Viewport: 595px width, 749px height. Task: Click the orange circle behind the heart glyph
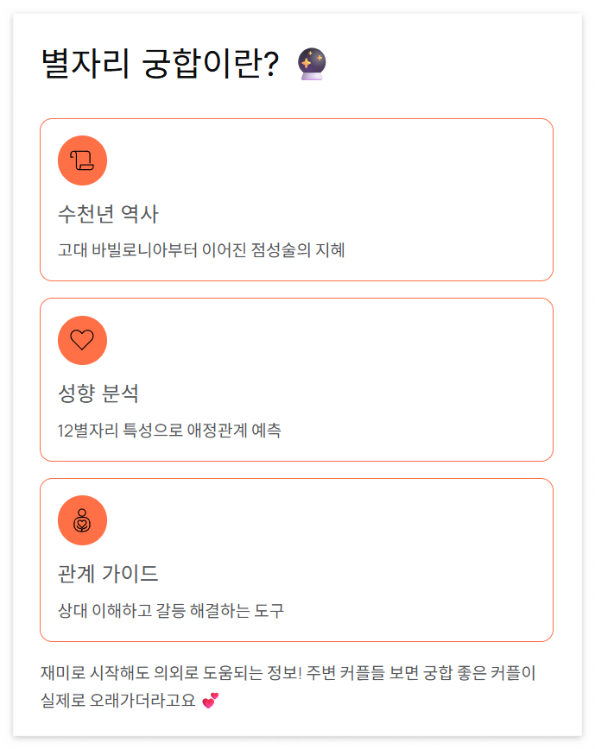point(82,340)
